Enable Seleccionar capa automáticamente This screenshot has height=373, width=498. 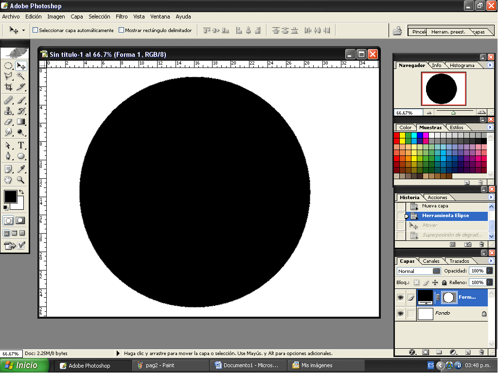pyautogui.click(x=35, y=30)
